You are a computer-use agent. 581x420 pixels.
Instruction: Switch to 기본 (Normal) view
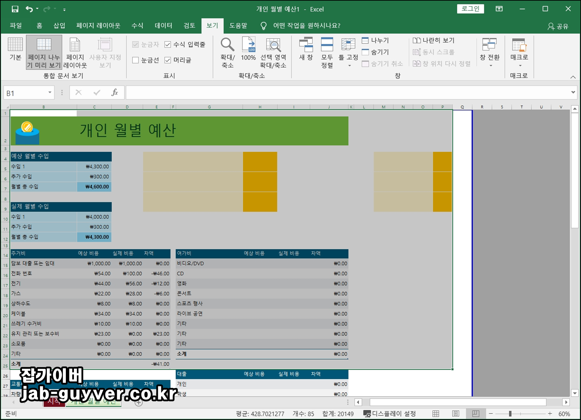coord(15,49)
